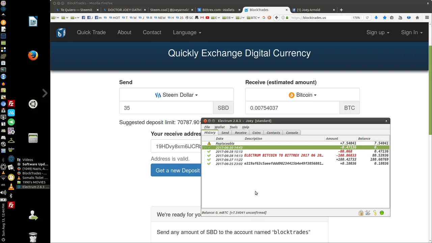This screenshot has height=243, width=432.
Task: Open Electrum File menu
Action: click(207, 127)
